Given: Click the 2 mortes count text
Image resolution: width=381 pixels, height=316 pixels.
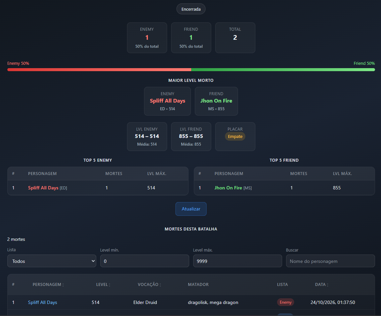Looking at the screenshot, I should 16,239.
